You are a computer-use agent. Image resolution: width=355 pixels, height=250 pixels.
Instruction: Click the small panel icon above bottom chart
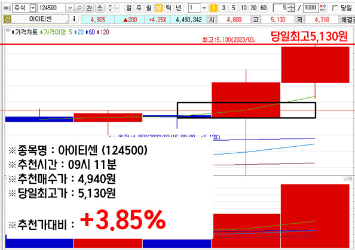click(x=345, y=178)
